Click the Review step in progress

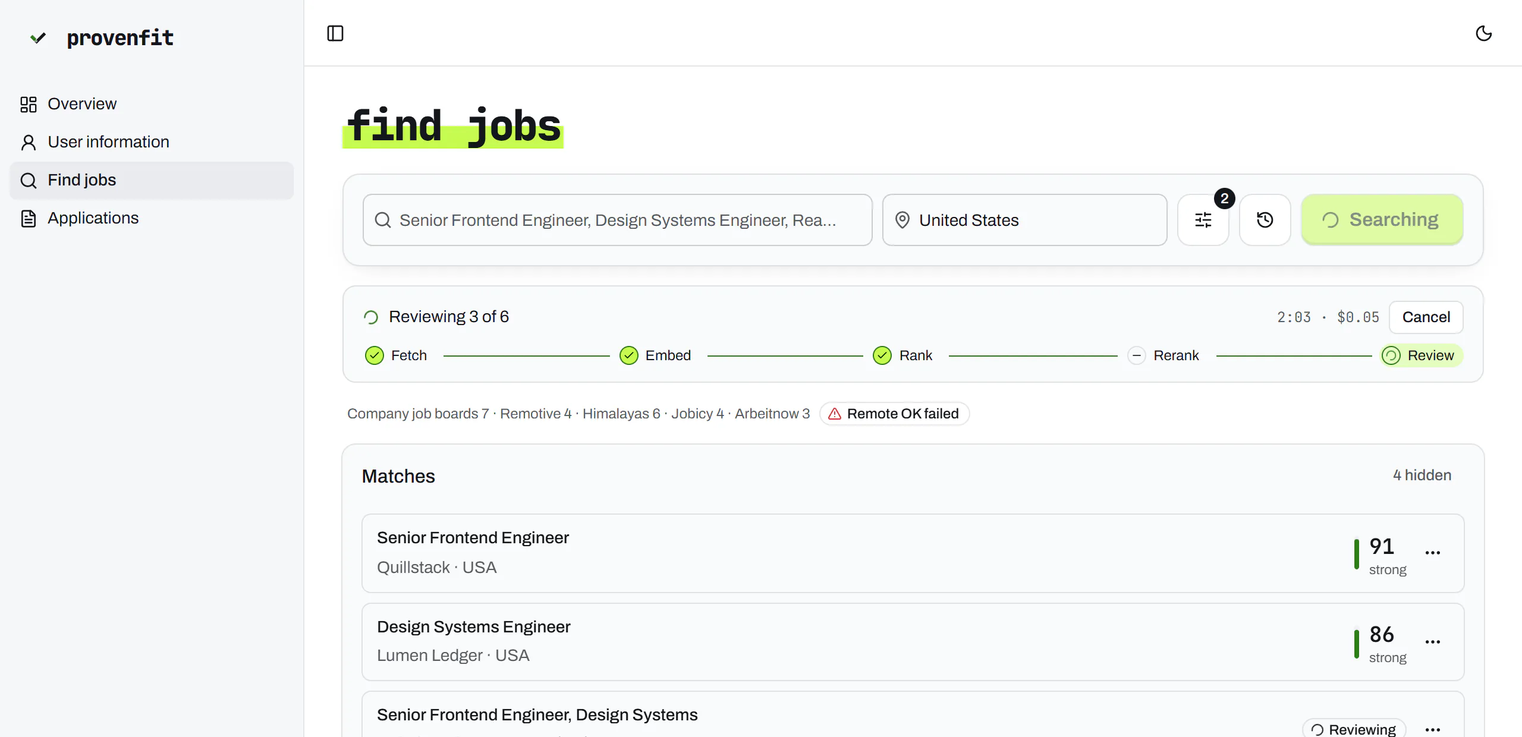coord(1421,355)
